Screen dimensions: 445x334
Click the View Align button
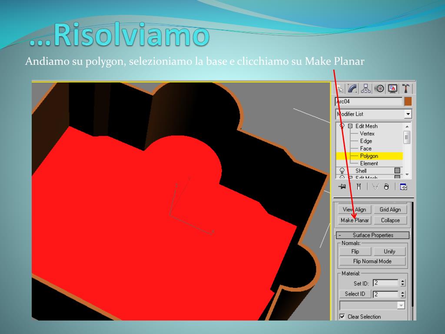tap(355, 210)
